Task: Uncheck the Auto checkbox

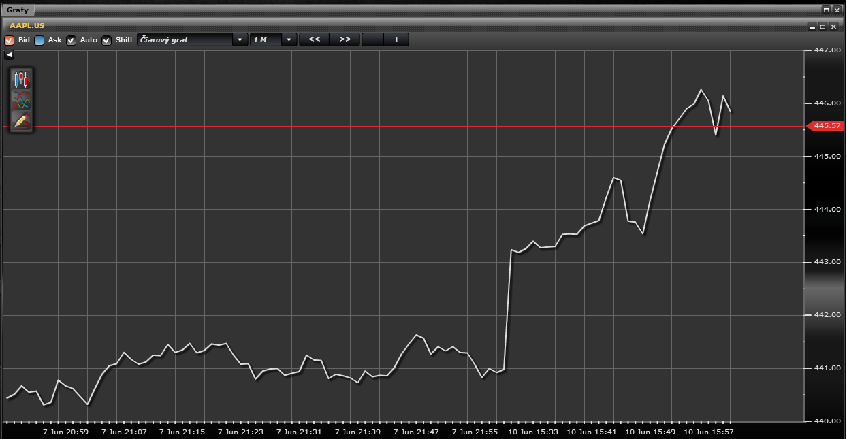Action: 71,40
